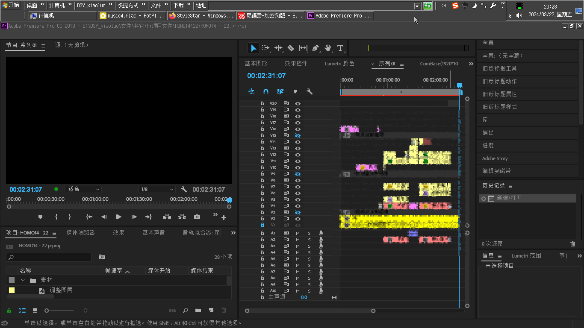This screenshot has height=328, width=584.
Task: Toggle lock on track V1
Action: point(263,225)
